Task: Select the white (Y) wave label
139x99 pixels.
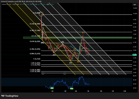Action: (54, 55)
